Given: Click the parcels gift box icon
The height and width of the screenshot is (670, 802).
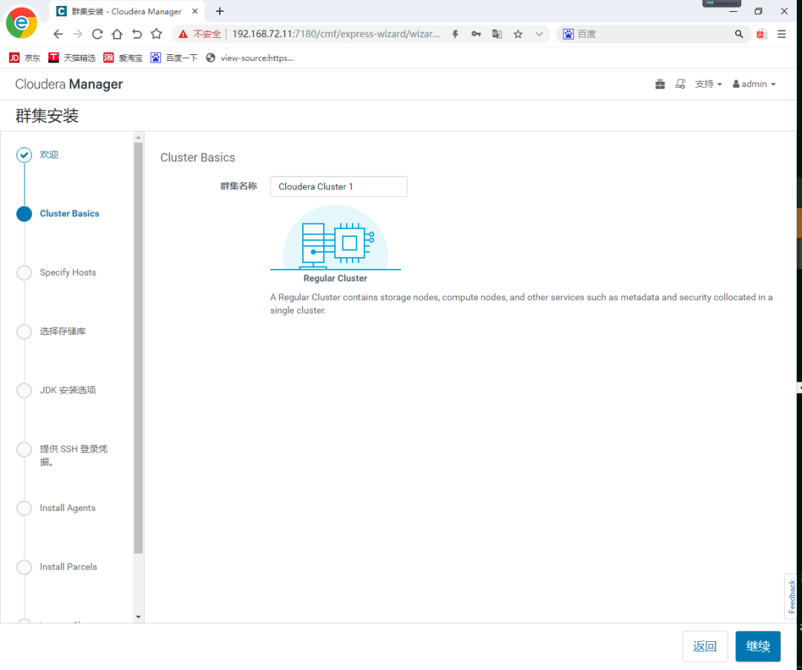Looking at the screenshot, I should pos(660,84).
